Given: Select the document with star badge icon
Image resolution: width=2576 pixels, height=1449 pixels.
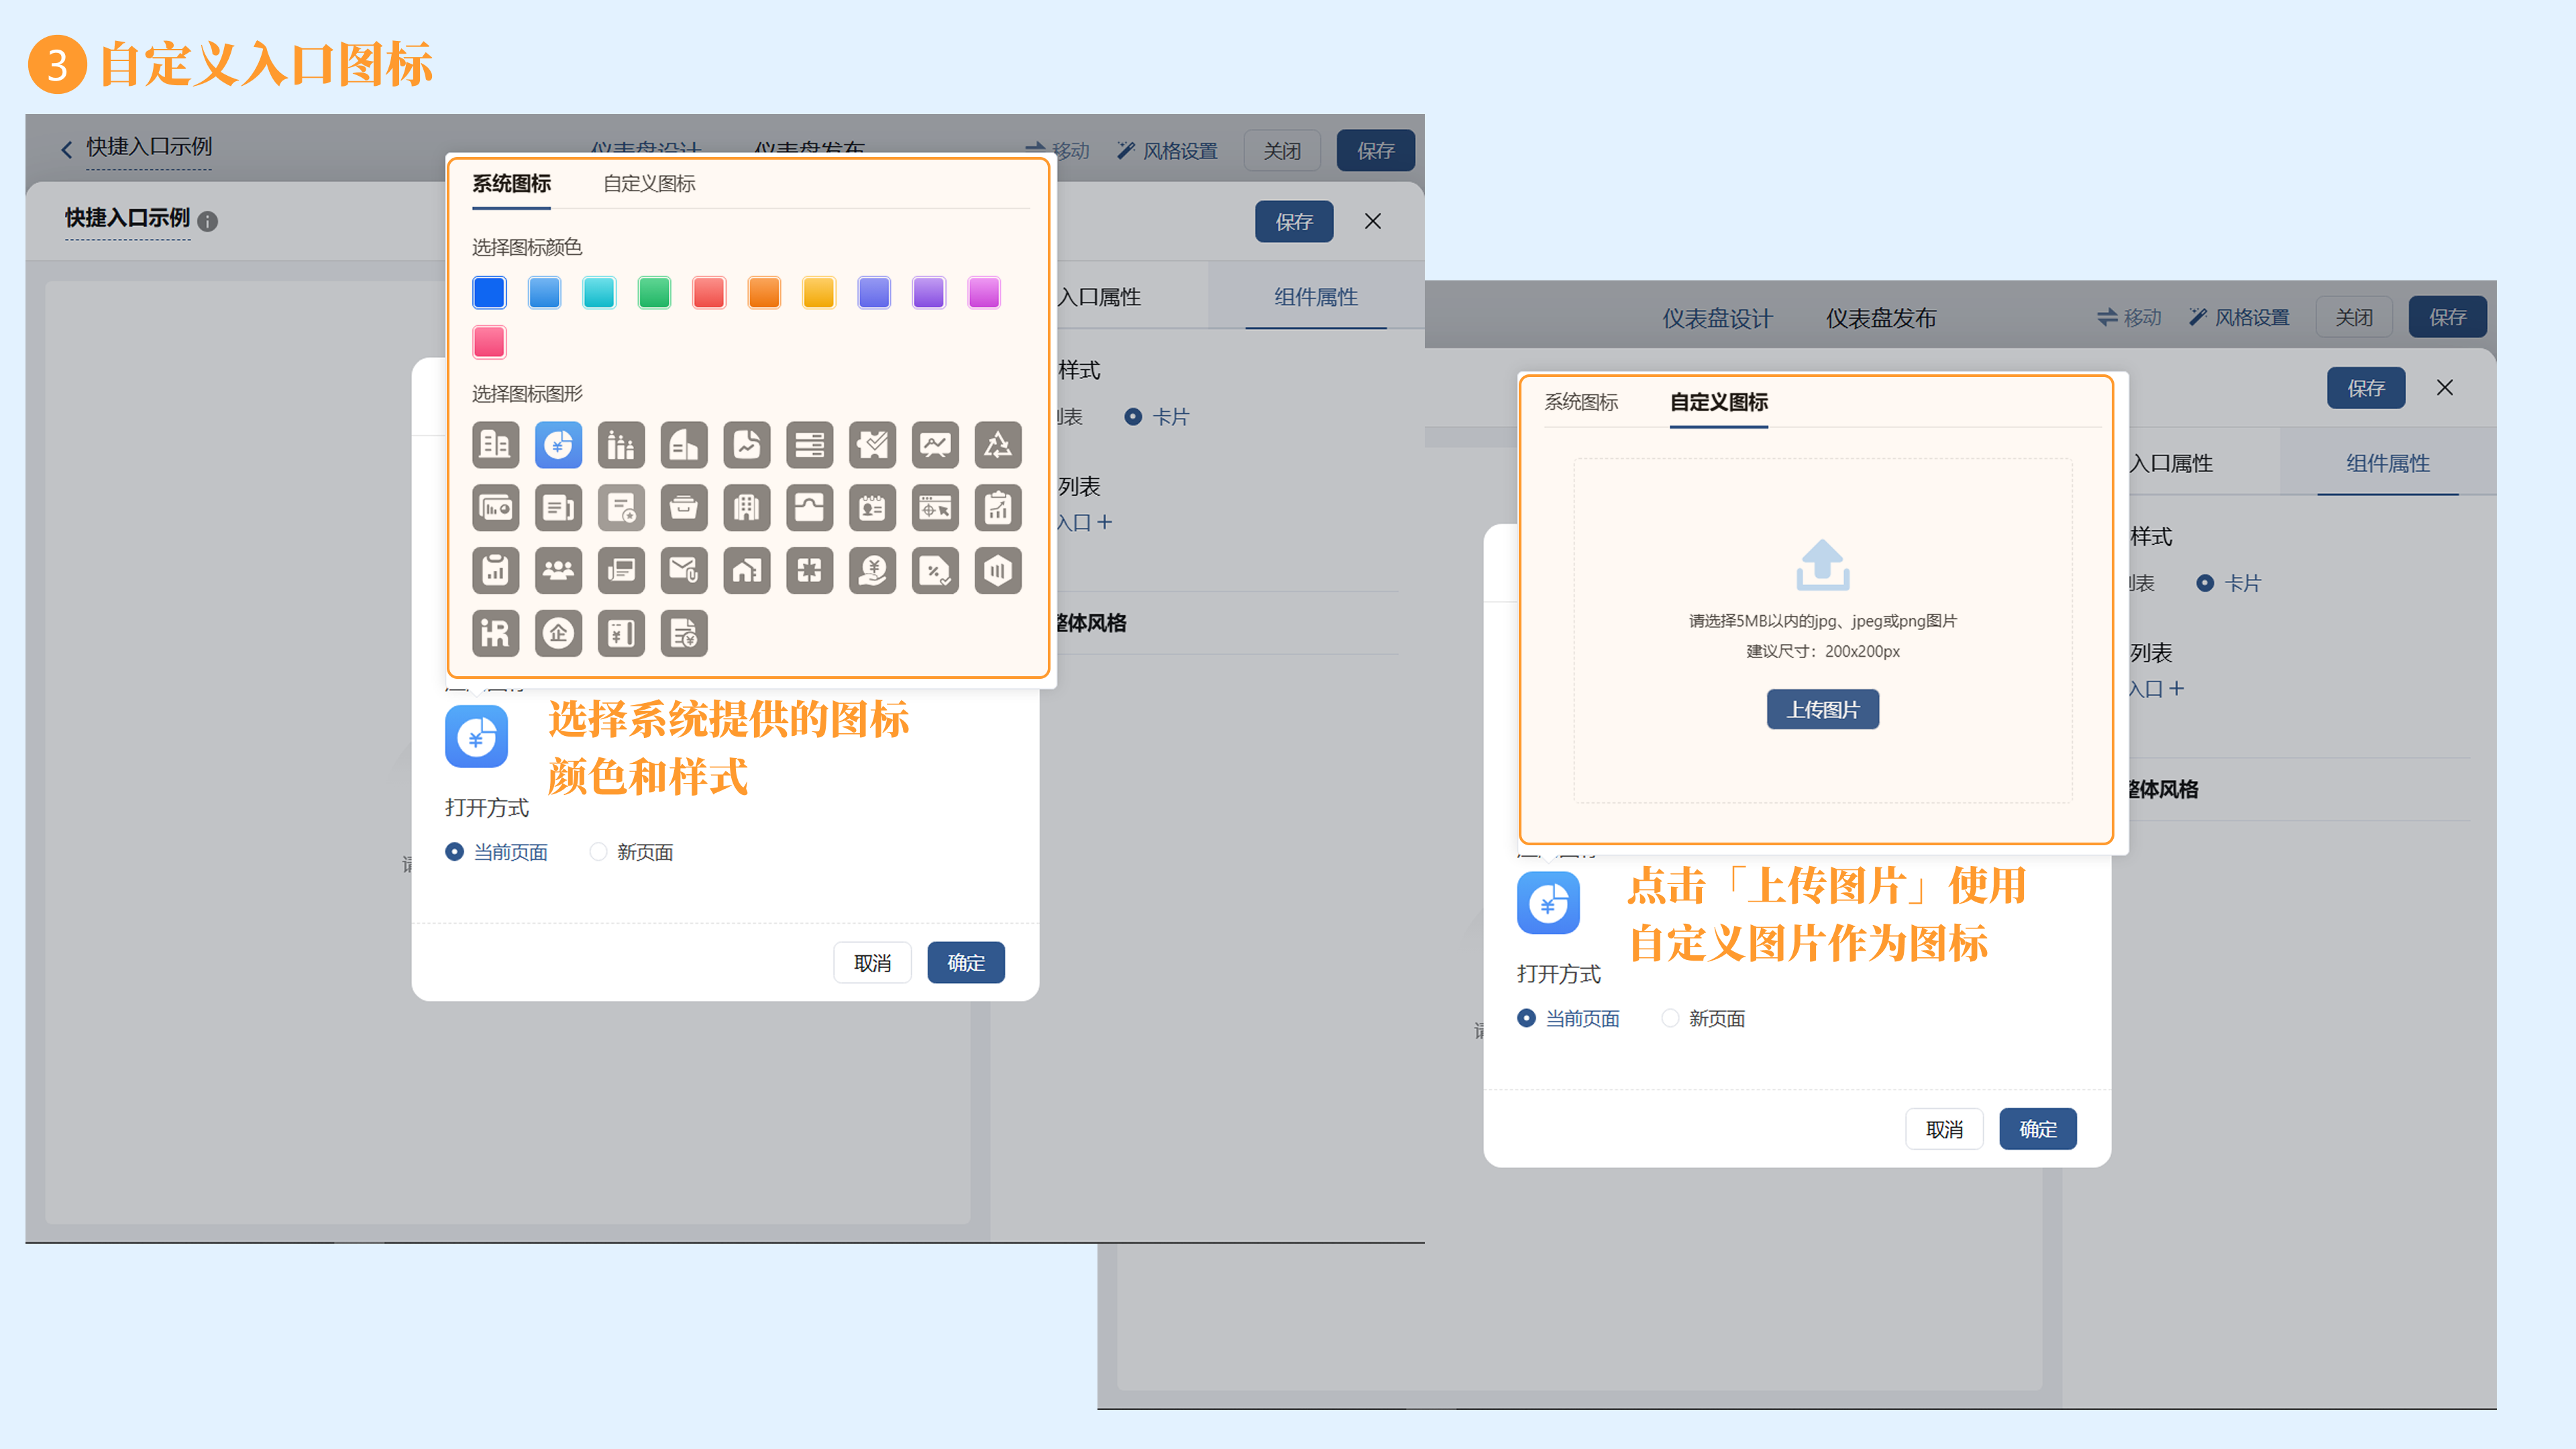Looking at the screenshot, I should (621, 508).
